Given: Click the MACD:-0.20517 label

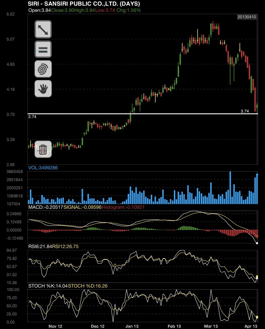Looking at the screenshot, I should 46,207.
